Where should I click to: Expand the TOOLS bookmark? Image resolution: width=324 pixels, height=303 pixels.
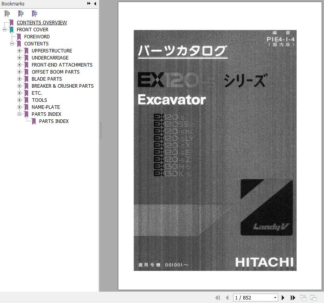[19, 100]
